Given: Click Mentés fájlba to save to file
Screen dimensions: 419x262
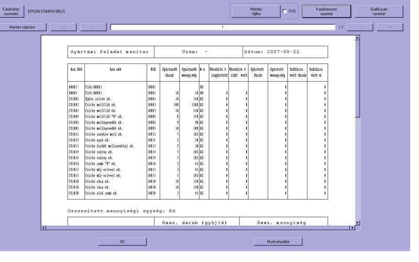Looking at the screenshot, I should [x=255, y=10].
